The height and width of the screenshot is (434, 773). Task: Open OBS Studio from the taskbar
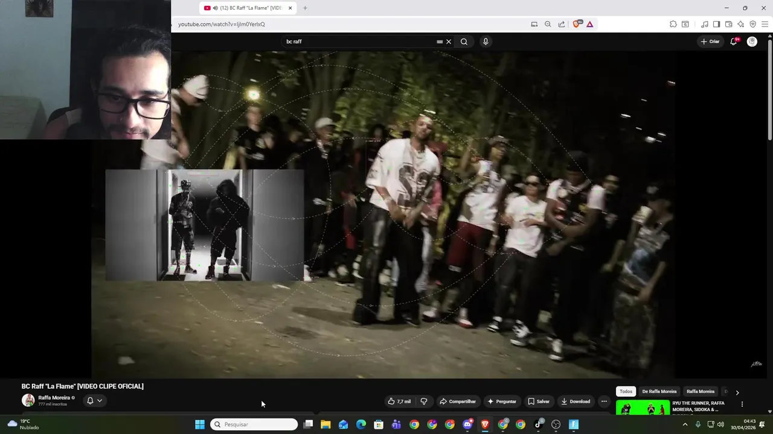[x=556, y=424]
